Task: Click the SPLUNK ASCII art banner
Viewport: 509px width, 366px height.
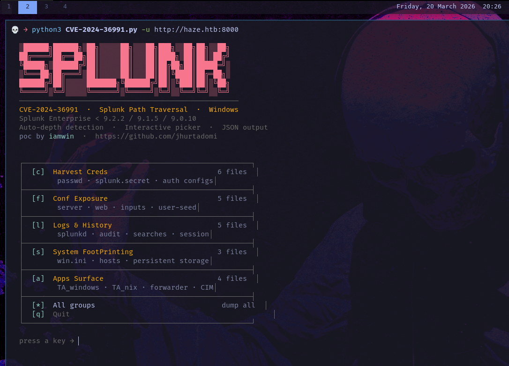Action: coord(125,69)
